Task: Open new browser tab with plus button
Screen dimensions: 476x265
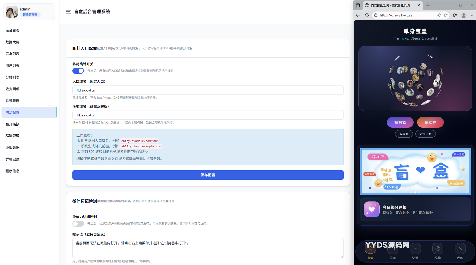Action: tap(428, 5)
